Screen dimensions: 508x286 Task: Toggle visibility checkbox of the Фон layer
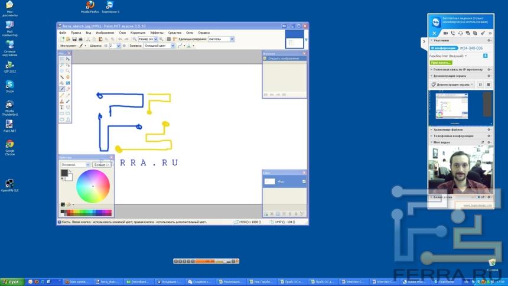tap(304, 181)
